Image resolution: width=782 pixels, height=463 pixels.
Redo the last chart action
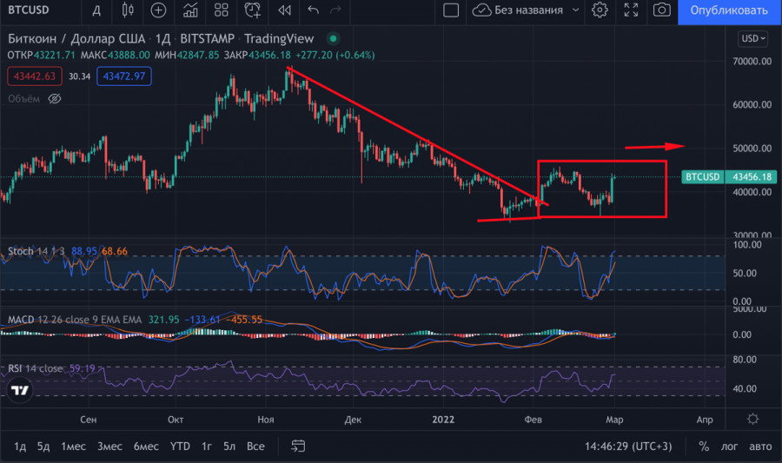(x=335, y=10)
